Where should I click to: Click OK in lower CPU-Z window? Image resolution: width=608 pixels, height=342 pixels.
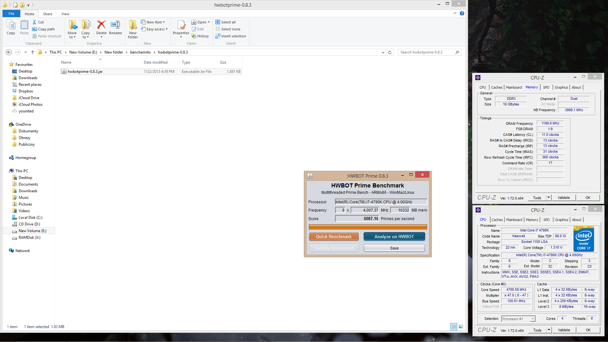pos(588,330)
